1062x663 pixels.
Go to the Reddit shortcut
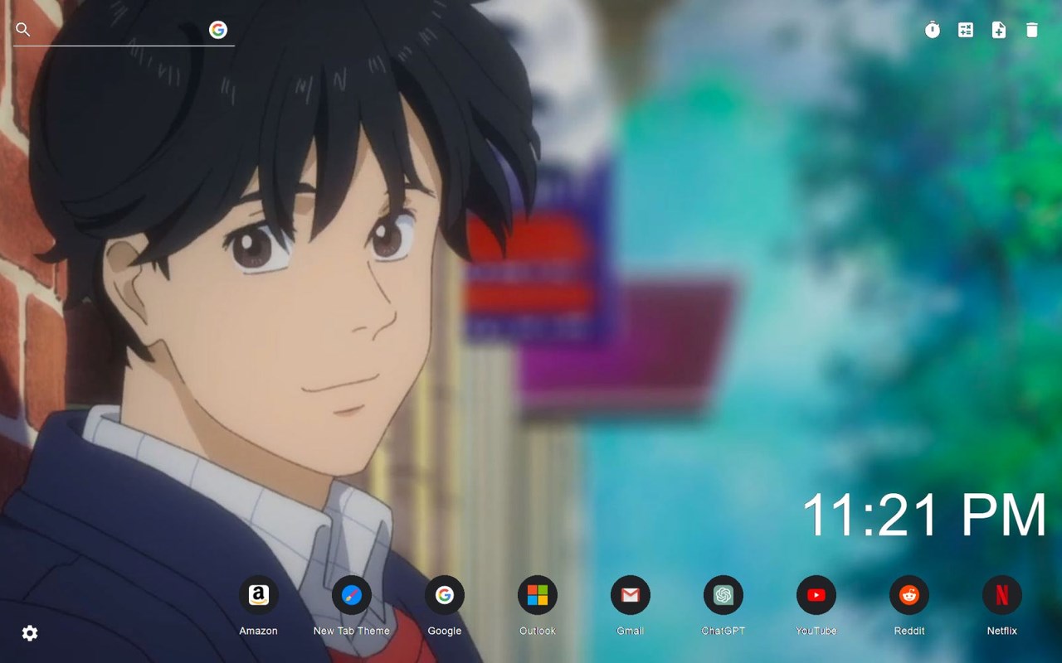click(x=909, y=595)
